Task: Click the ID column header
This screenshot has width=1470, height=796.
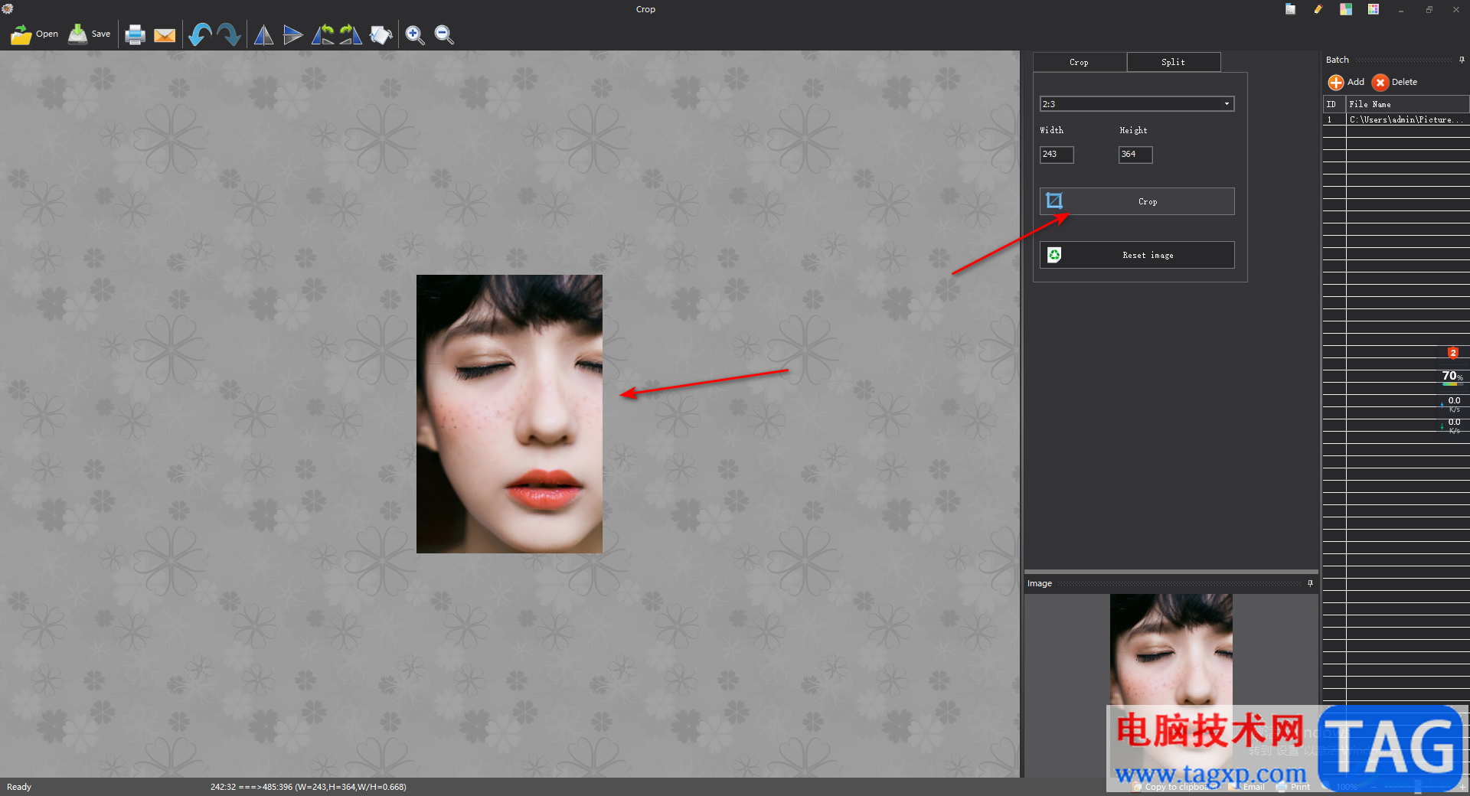Action: pos(1334,104)
